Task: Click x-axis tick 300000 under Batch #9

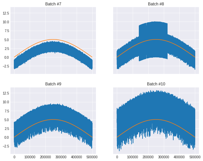Action: coord(61,157)
